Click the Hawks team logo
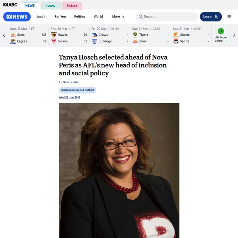The width and height of the screenshot is (238, 238). click(x=54, y=35)
